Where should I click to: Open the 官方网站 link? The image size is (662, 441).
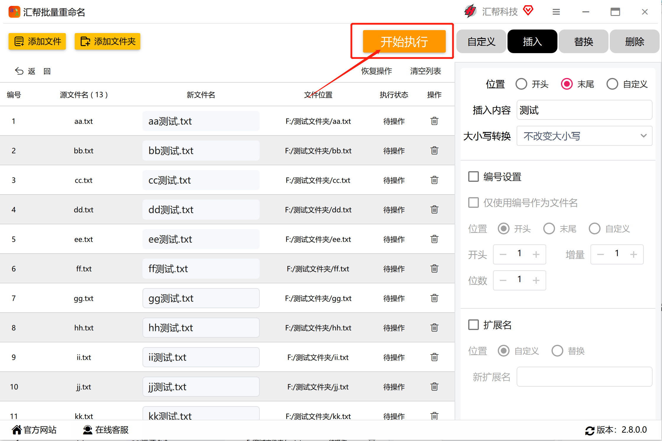(34, 430)
